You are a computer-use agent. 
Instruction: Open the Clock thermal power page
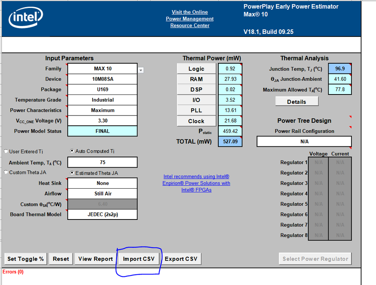(196, 121)
